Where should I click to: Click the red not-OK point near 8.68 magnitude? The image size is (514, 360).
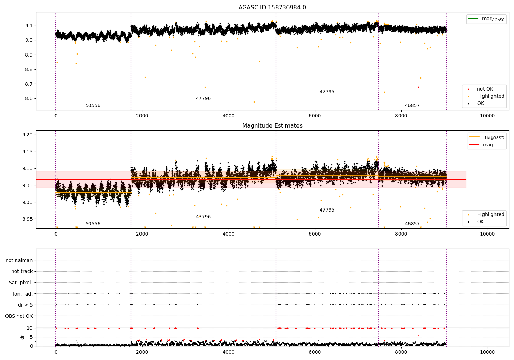[x=418, y=87]
